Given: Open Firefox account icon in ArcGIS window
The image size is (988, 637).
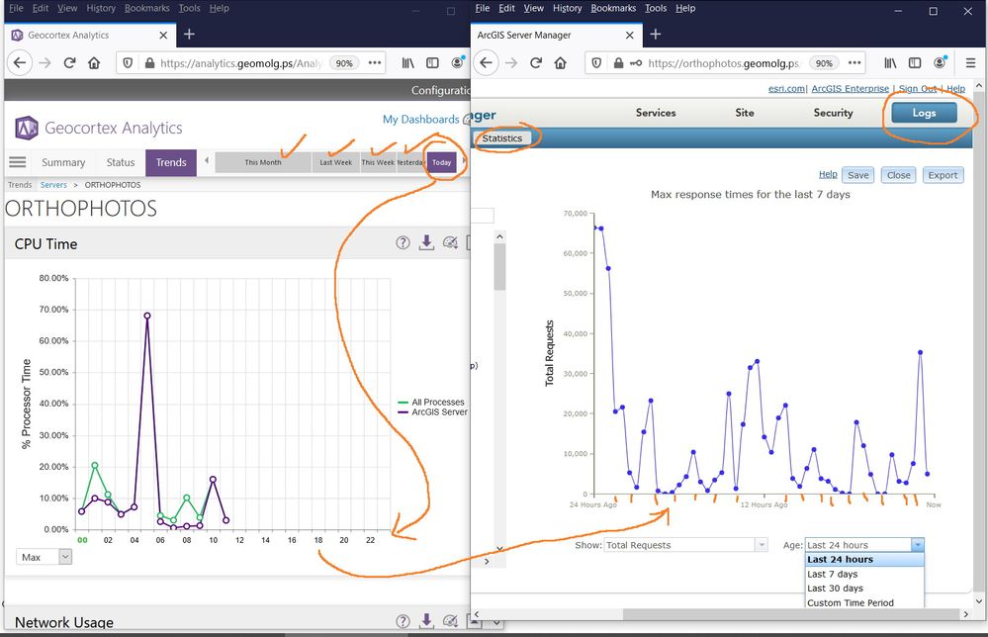Looking at the screenshot, I should (940, 63).
